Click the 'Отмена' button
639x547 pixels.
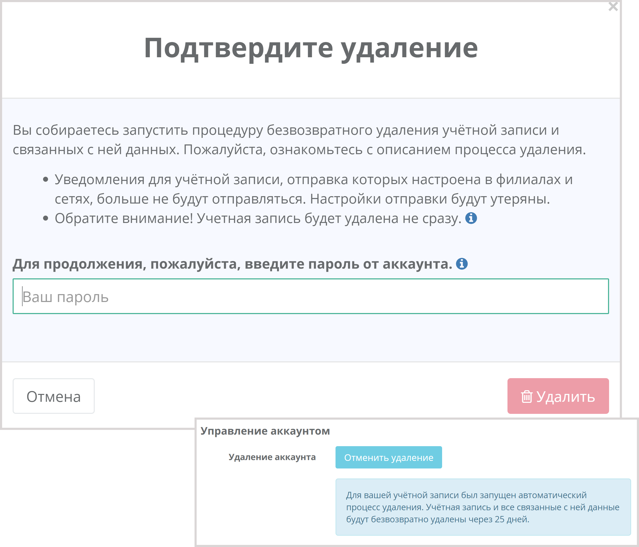pyautogui.click(x=54, y=396)
